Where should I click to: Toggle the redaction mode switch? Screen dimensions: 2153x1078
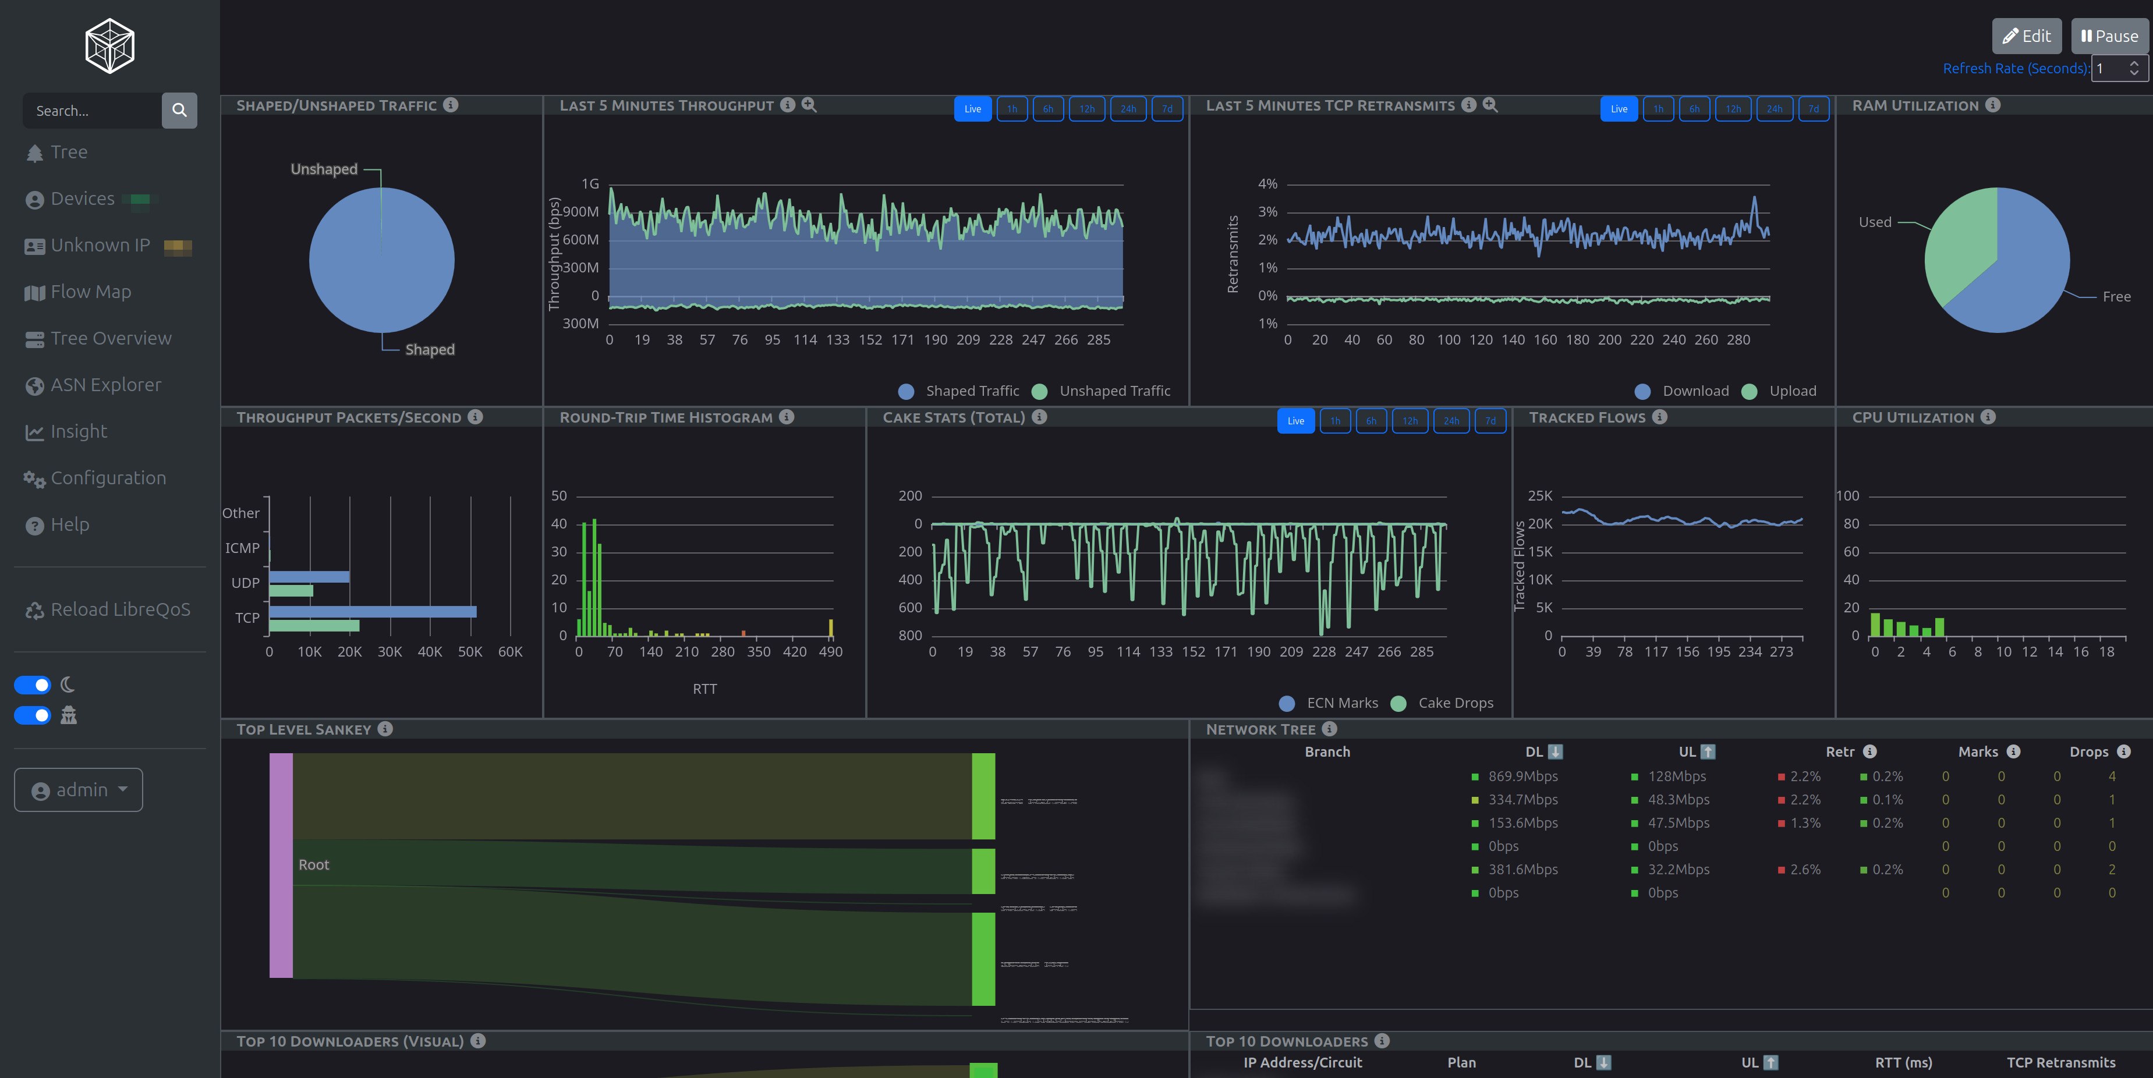(x=33, y=715)
